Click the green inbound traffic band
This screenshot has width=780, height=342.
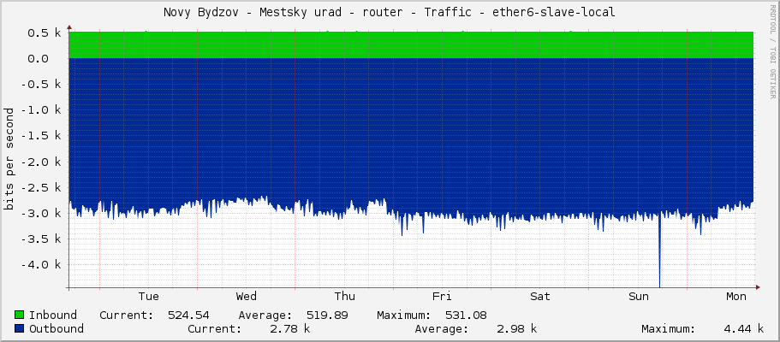[x=411, y=45]
